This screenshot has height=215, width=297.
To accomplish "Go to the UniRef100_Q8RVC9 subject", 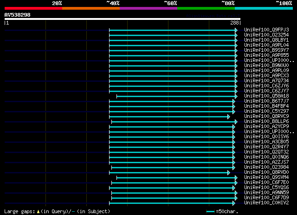I will tap(266, 116).
